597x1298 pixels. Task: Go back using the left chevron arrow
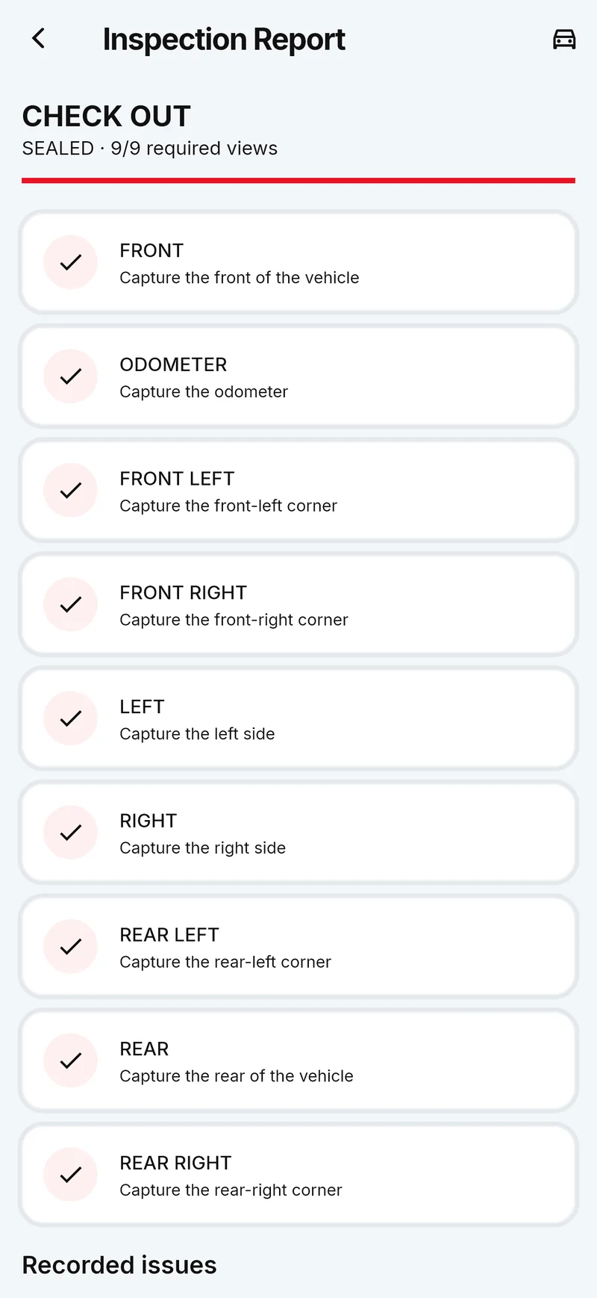[x=39, y=38]
